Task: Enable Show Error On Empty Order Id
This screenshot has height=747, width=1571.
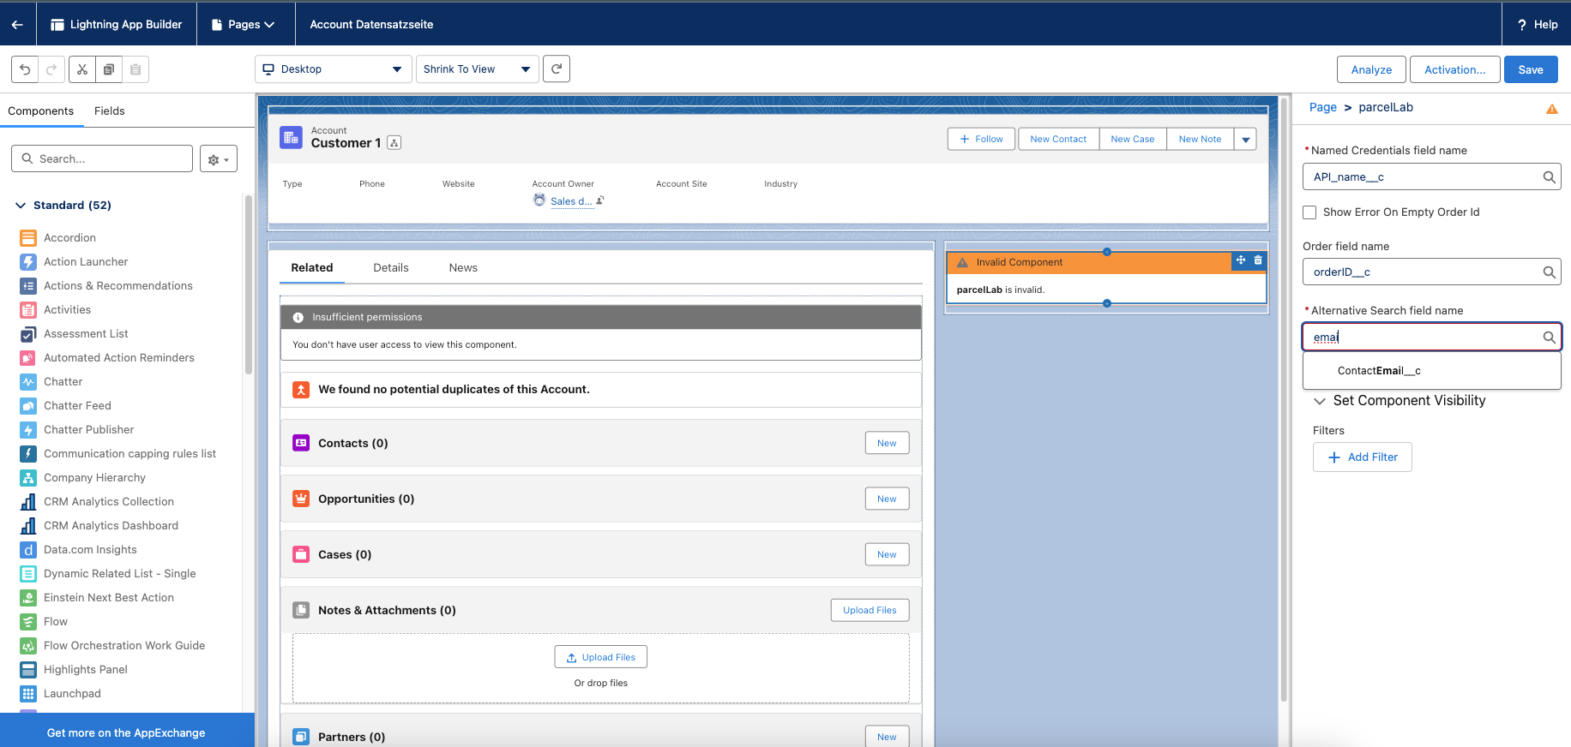Action: [1309, 212]
